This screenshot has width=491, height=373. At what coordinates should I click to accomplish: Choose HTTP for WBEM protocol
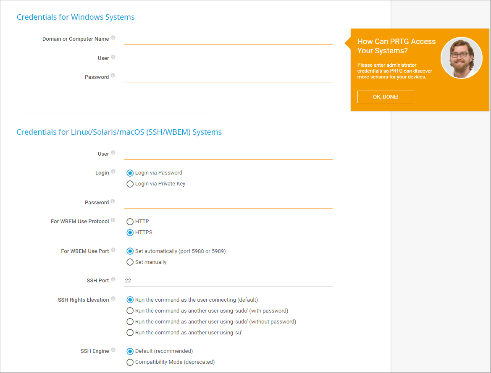(130, 222)
